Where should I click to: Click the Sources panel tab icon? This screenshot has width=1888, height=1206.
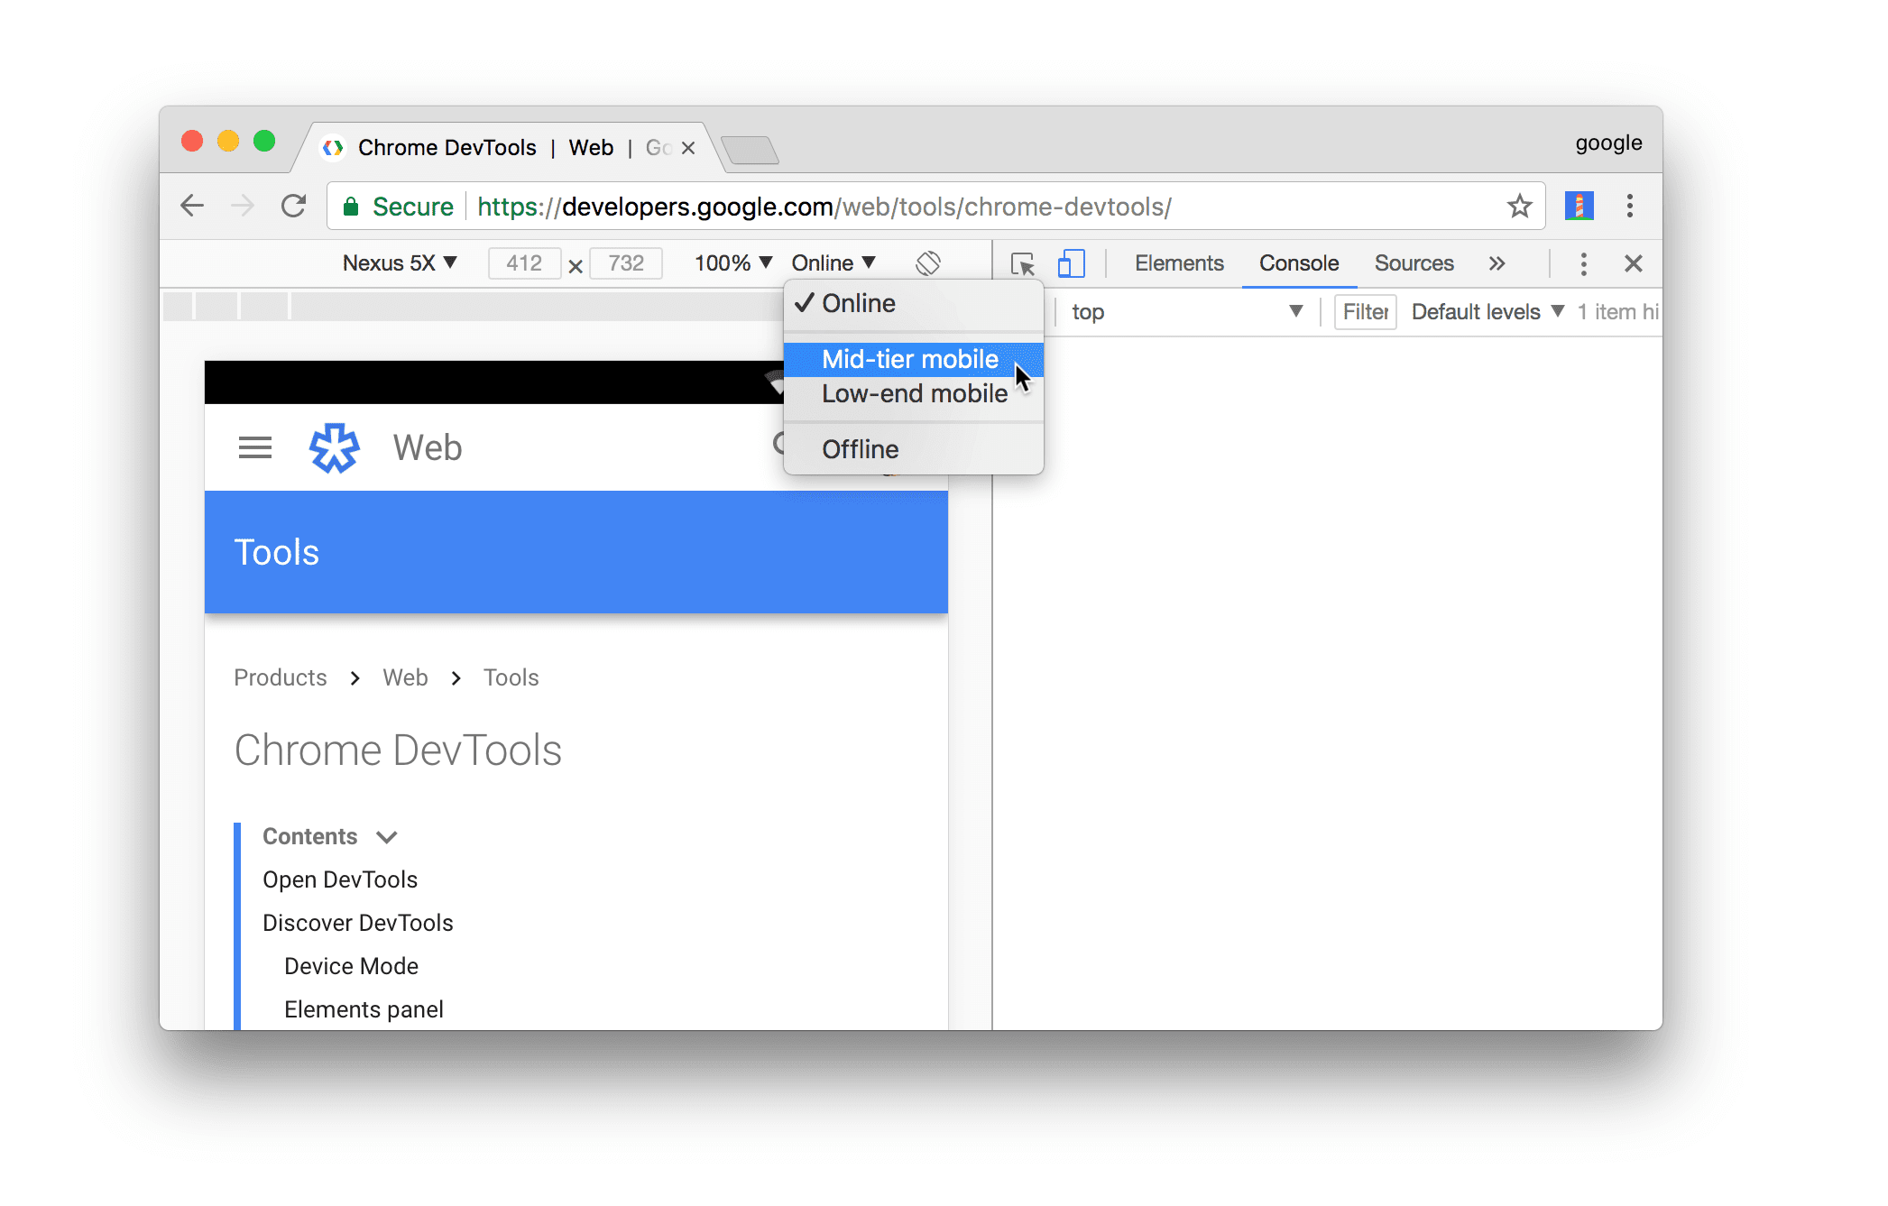[x=1416, y=263]
